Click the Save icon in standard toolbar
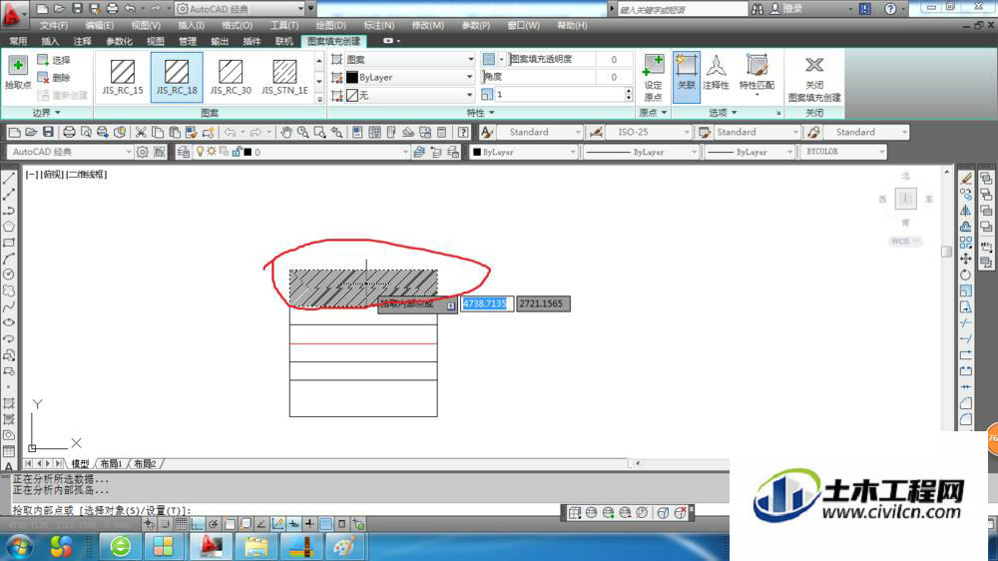The image size is (998, 561). 48,132
